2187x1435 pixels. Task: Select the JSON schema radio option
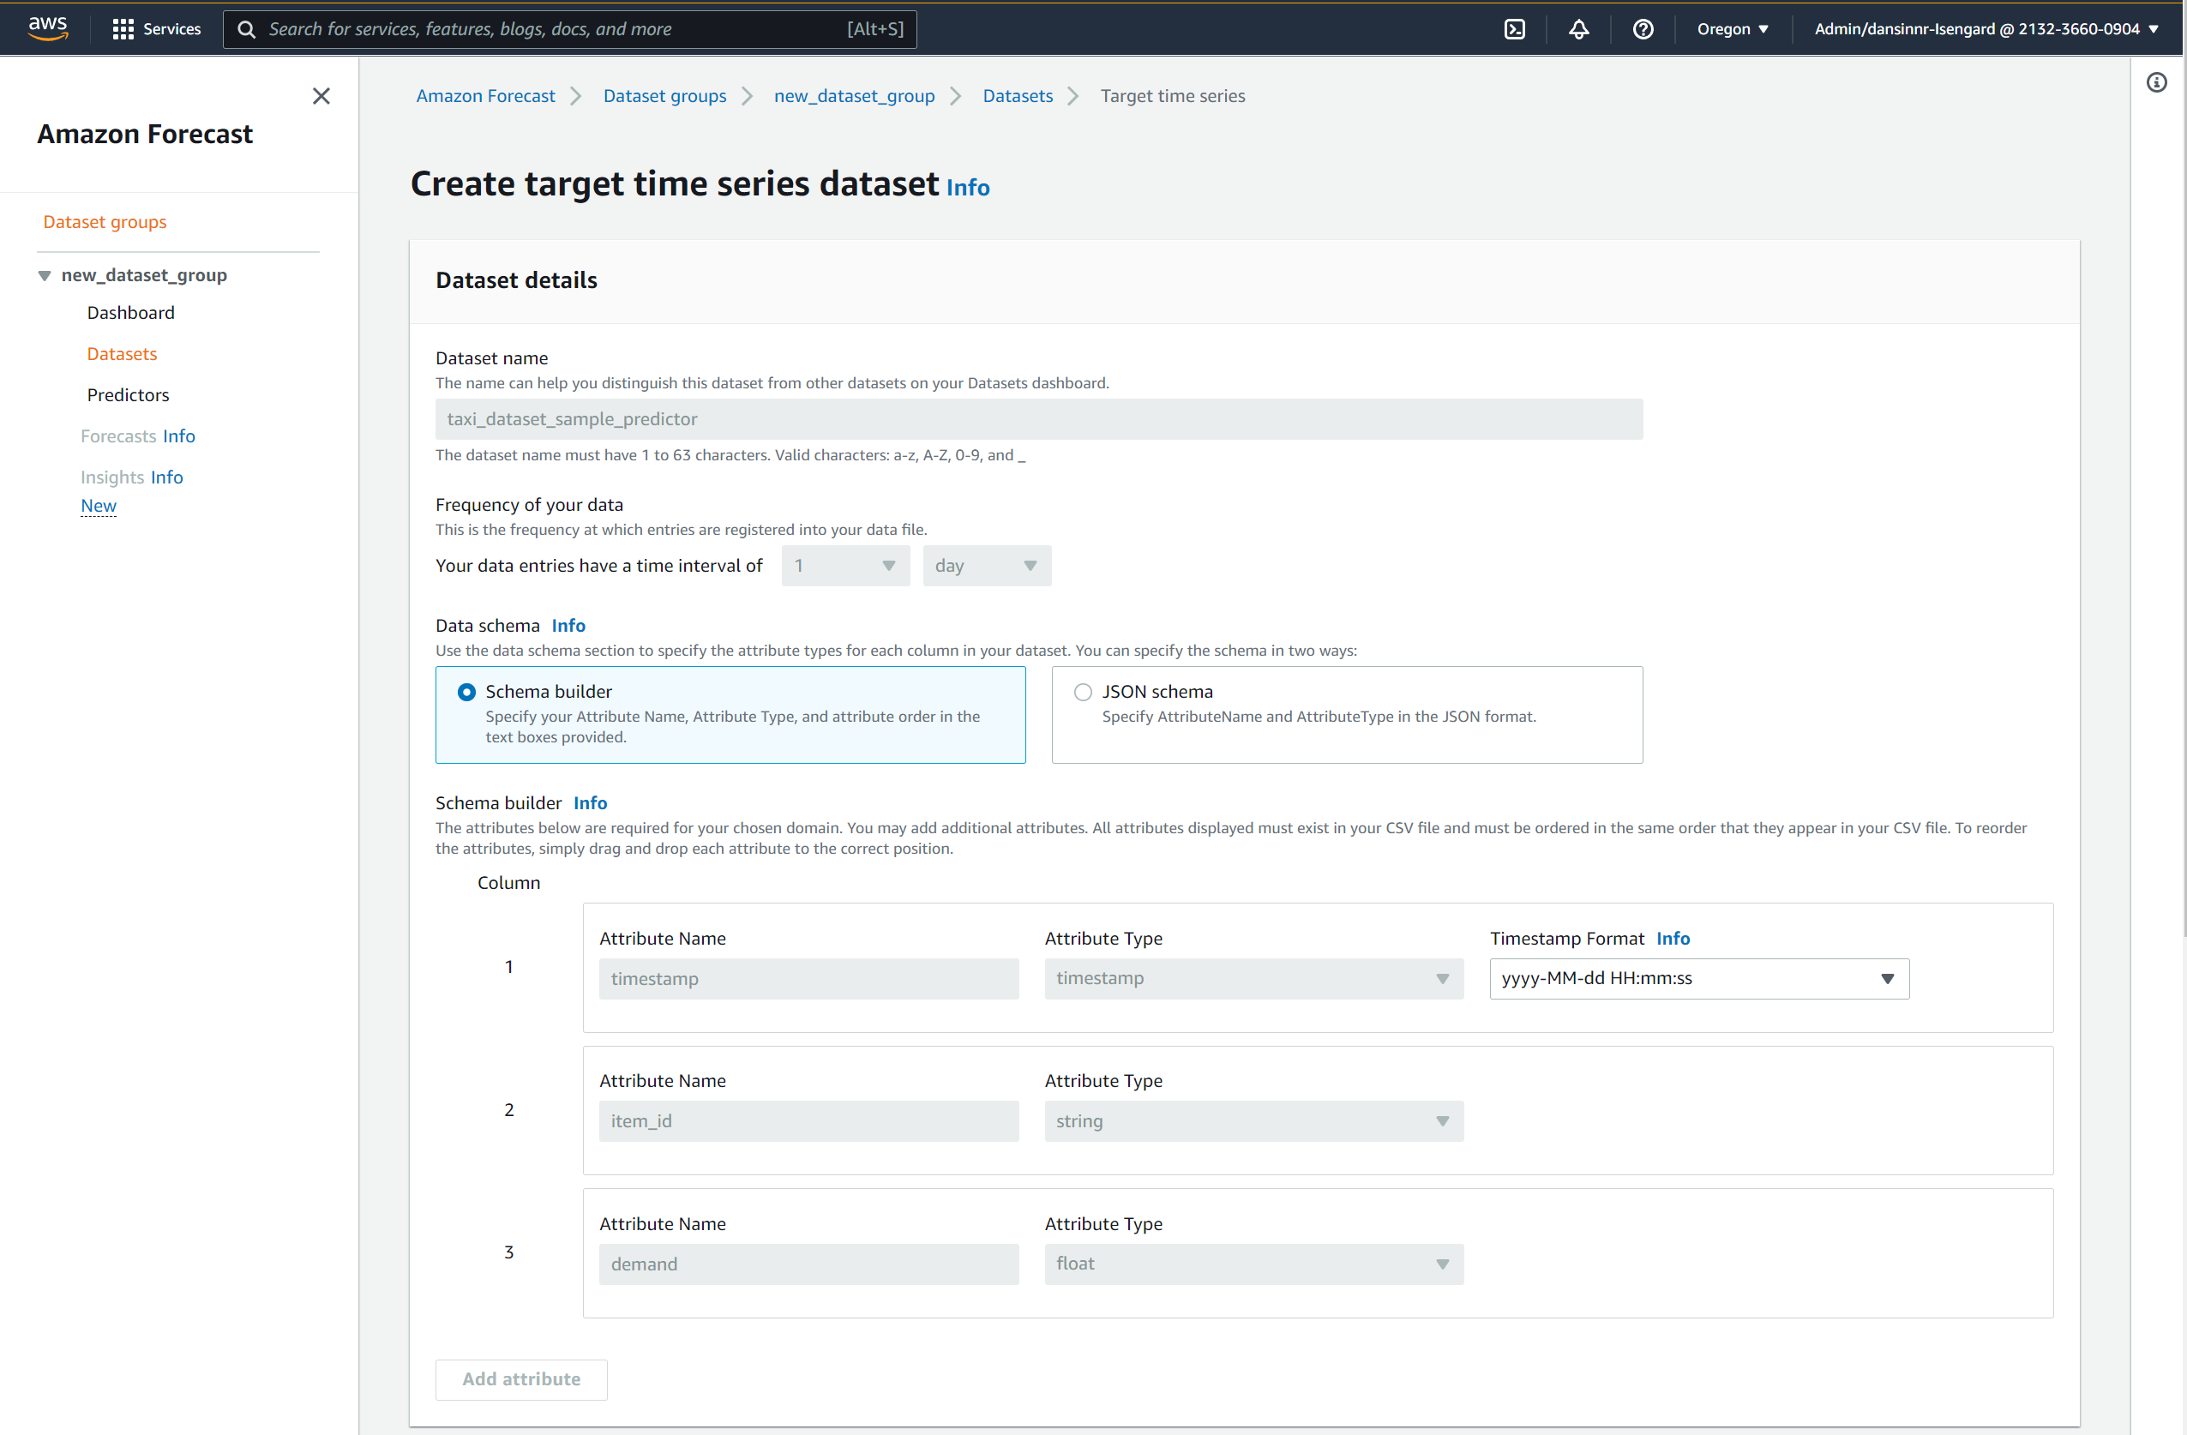coord(1083,692)
